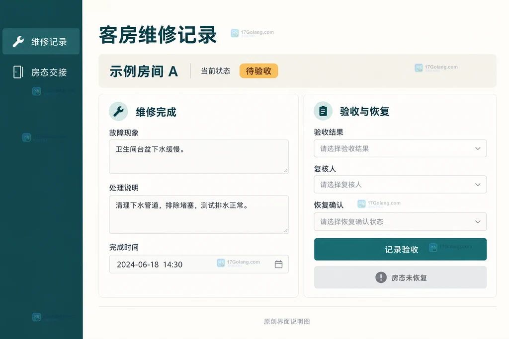Click the 当前状态 label
Screen dimensions: 509x339
pos(215,71)
